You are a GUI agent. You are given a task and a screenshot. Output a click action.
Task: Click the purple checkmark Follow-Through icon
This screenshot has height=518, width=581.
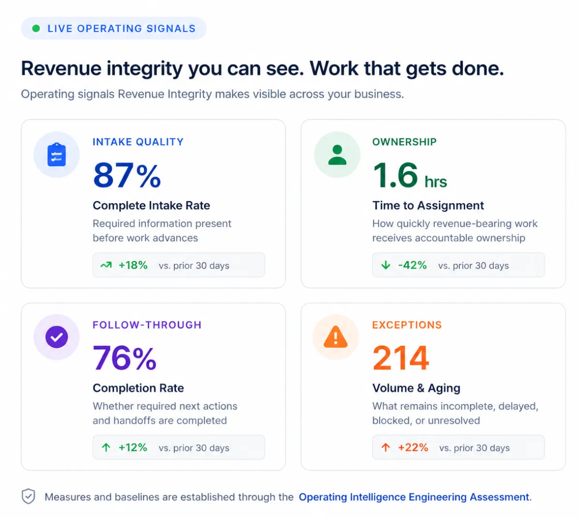point(57,337)
